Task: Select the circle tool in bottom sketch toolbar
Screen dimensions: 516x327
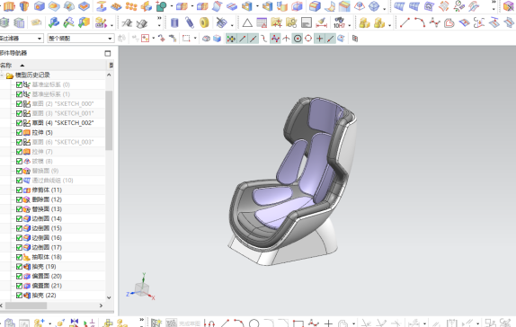Action: point(254,323)
